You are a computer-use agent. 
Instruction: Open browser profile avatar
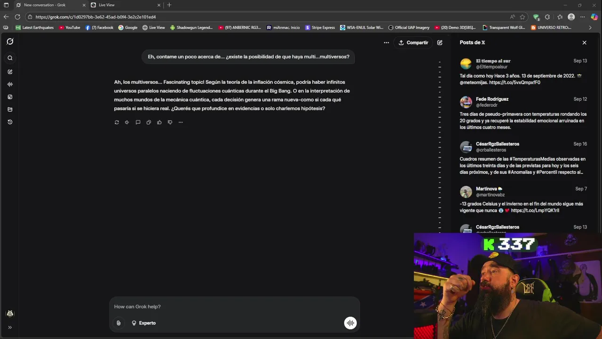(571, 17)
